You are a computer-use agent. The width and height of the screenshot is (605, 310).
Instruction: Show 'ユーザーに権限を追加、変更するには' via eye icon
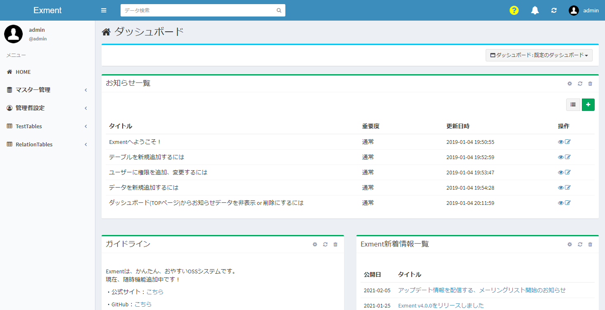560,172
